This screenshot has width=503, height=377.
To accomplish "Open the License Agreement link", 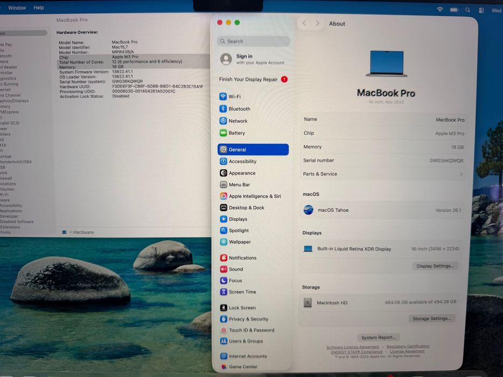I will tap(407, 351).
